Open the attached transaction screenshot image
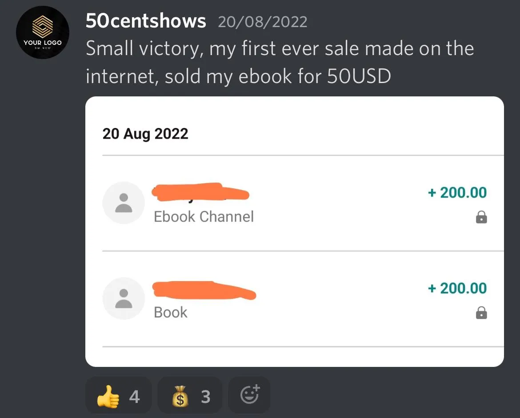 [x=294, y=231]
